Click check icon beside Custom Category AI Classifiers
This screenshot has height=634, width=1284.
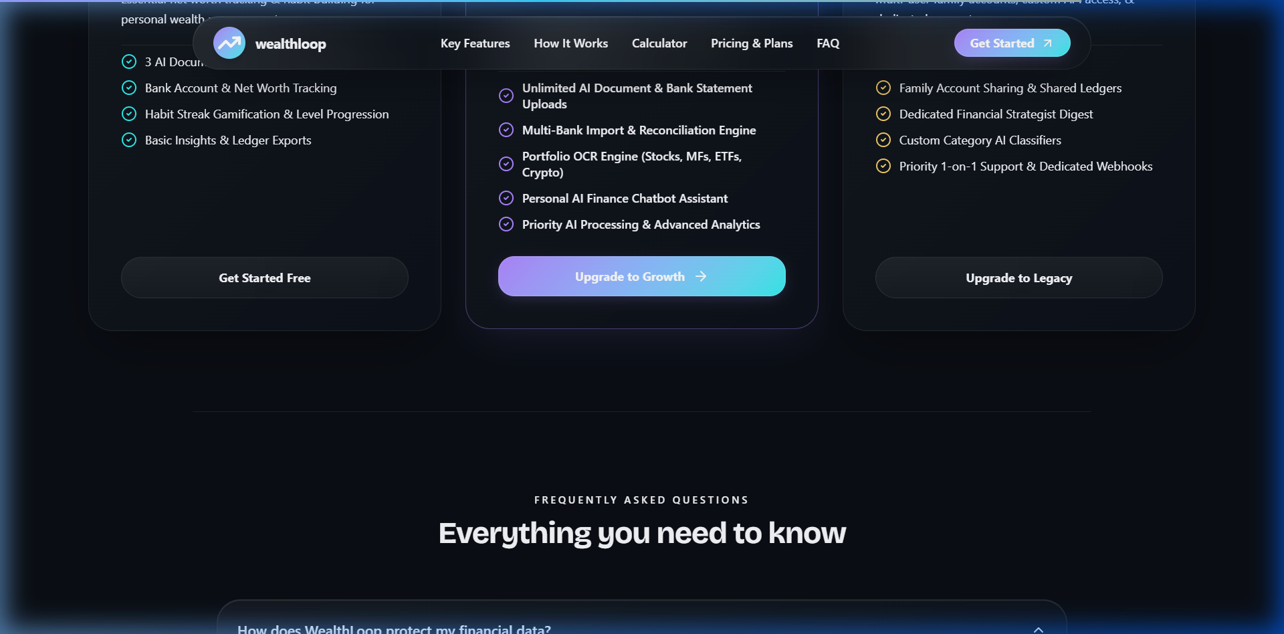[883, 140]
